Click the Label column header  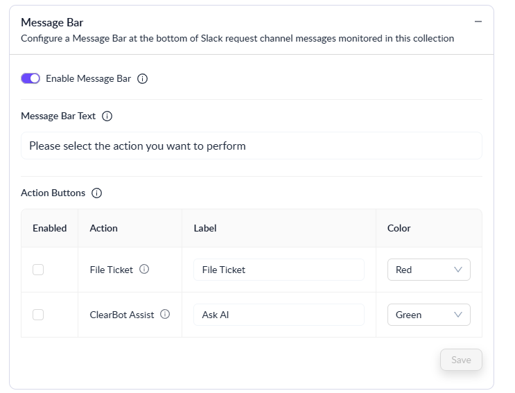(206, 228)
